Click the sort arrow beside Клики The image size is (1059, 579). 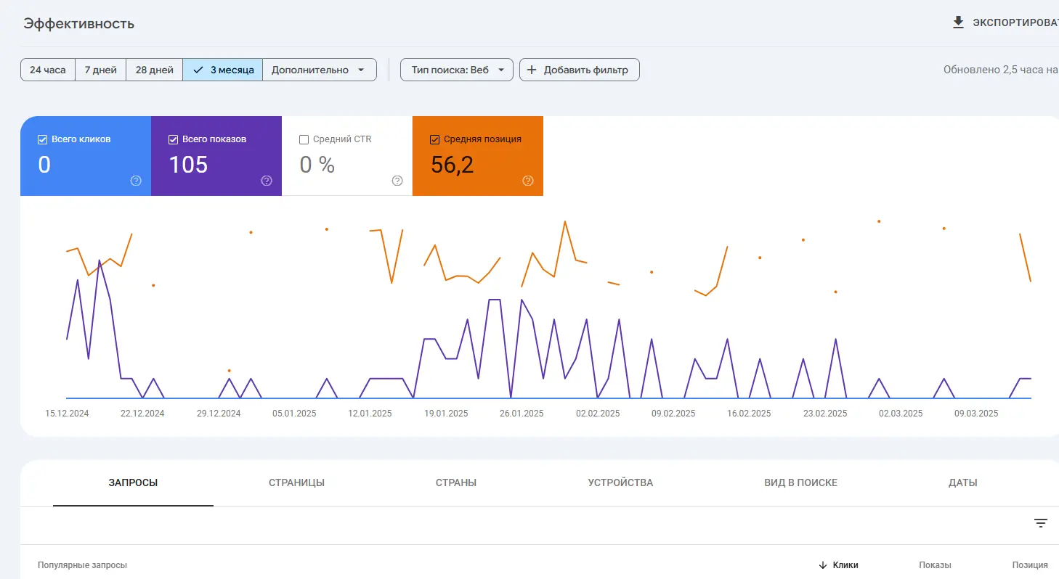(x=823, y=565)
